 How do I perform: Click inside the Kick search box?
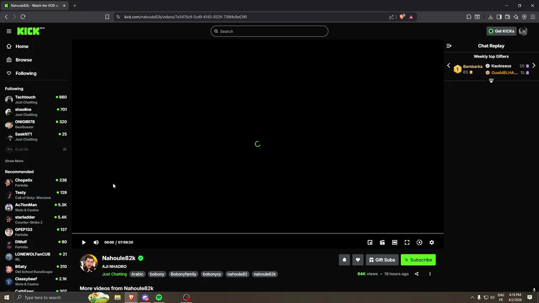269,31
